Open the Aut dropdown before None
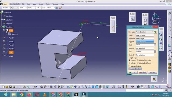The image size is (172, 97). 38,8
